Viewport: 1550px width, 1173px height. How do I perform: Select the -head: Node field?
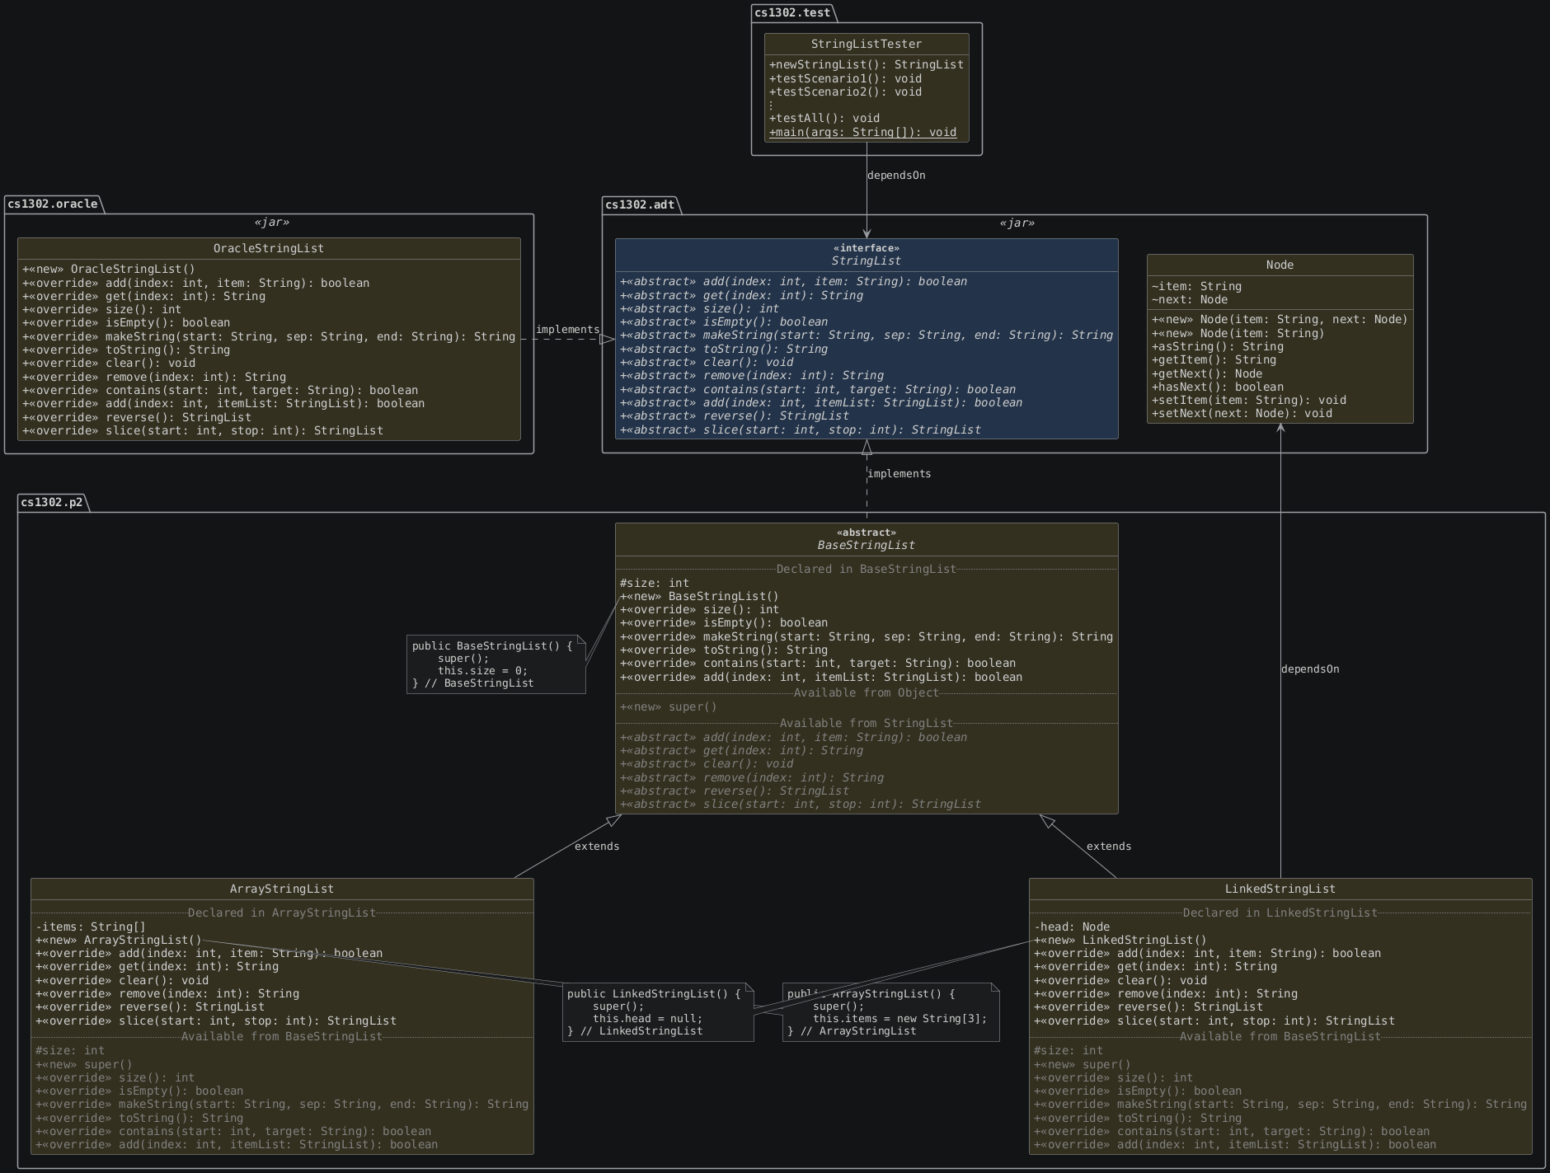pyautogui.click(x=1072, y=927)
